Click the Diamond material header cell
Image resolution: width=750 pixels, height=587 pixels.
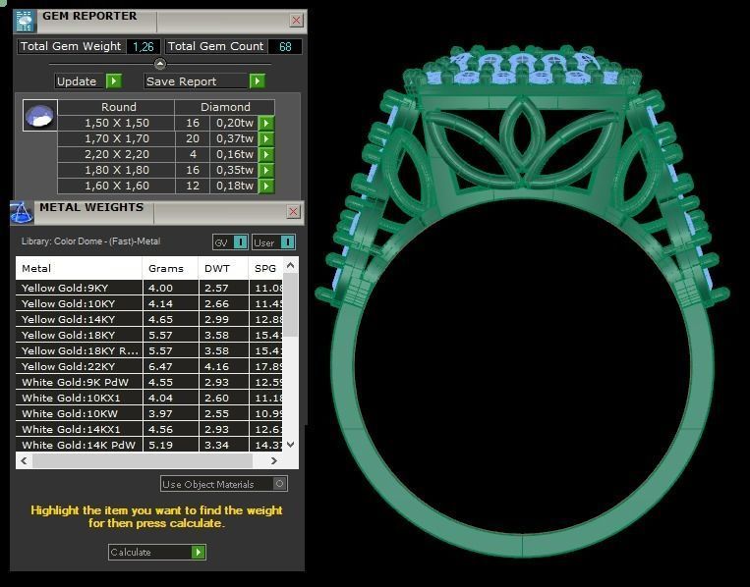click(x=225, y=107)
